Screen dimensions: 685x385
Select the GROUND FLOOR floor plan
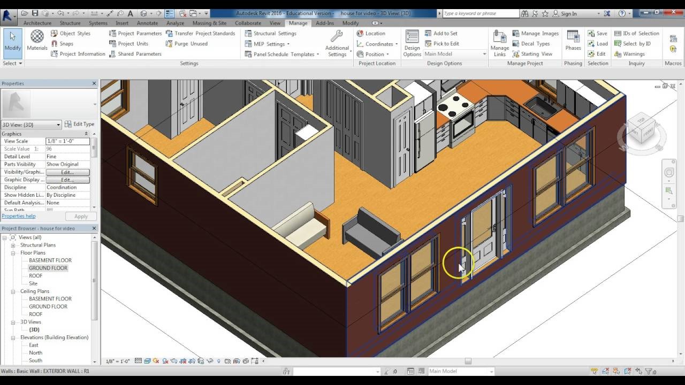tap(48, 268)
